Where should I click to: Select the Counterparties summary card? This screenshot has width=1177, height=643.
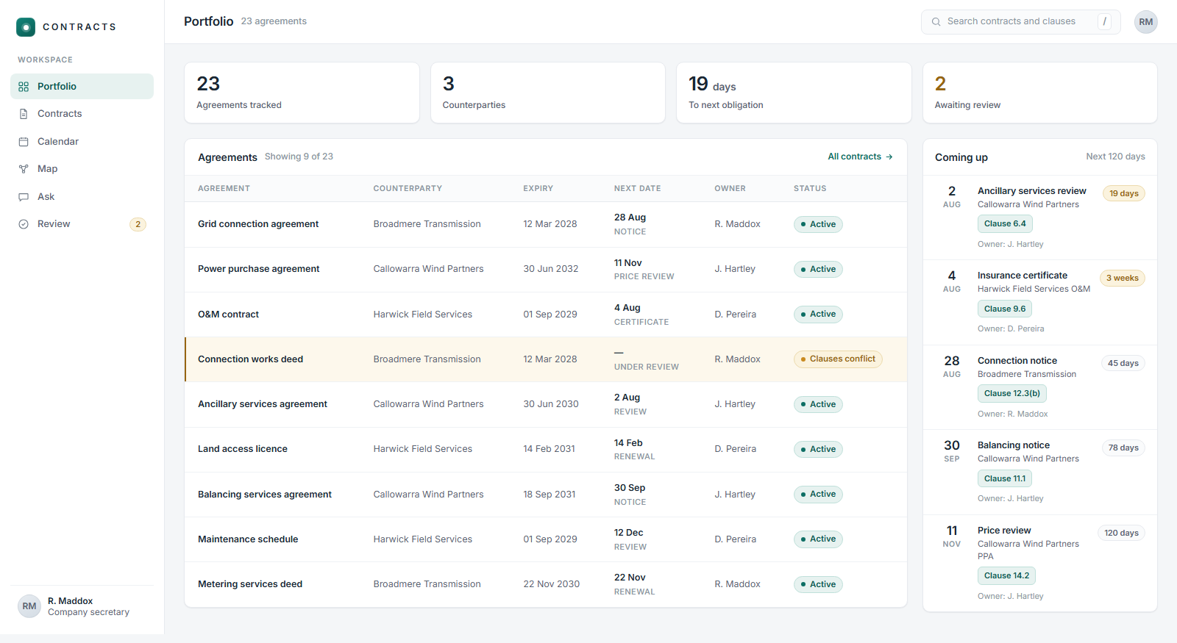coord(548,93)
